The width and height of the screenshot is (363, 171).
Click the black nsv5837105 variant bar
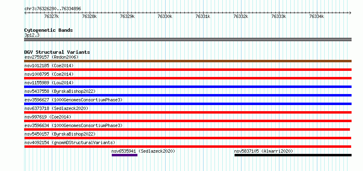point(293,155)
